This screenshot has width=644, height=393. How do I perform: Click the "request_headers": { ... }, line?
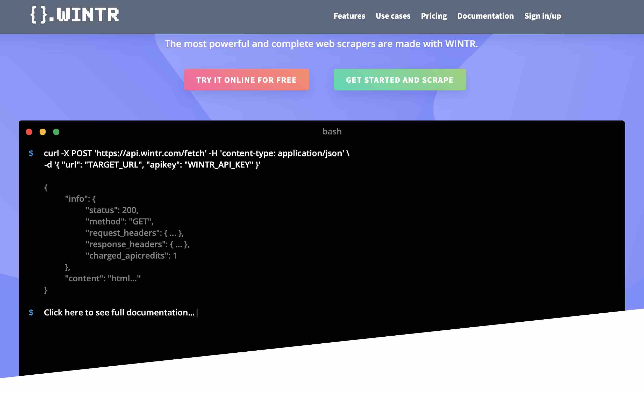coord(135,233)
